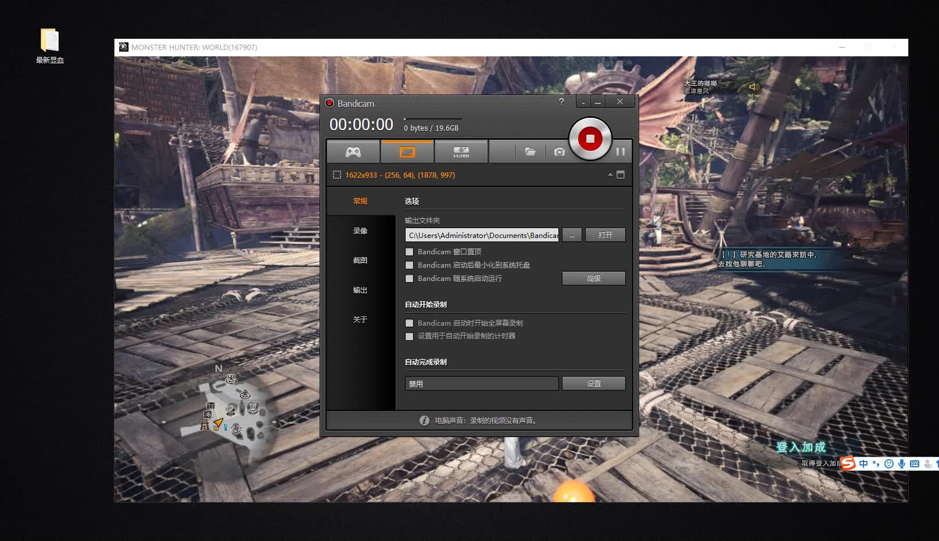Select the game recording mode gamepad icon
This screenshot has width=939, height=541.
coord(353,152)
